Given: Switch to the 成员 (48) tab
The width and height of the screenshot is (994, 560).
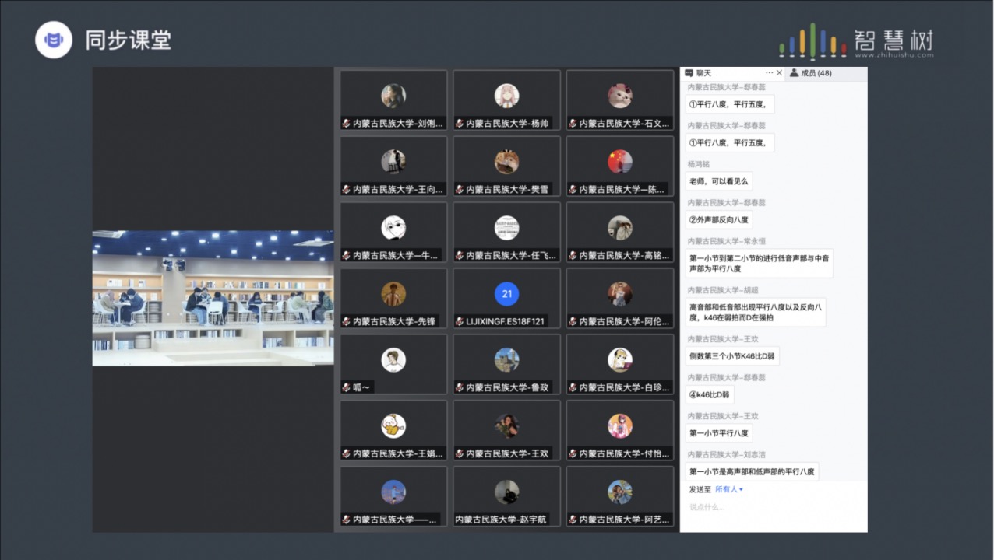Looking at the screenshot, I should coord(811,73).
